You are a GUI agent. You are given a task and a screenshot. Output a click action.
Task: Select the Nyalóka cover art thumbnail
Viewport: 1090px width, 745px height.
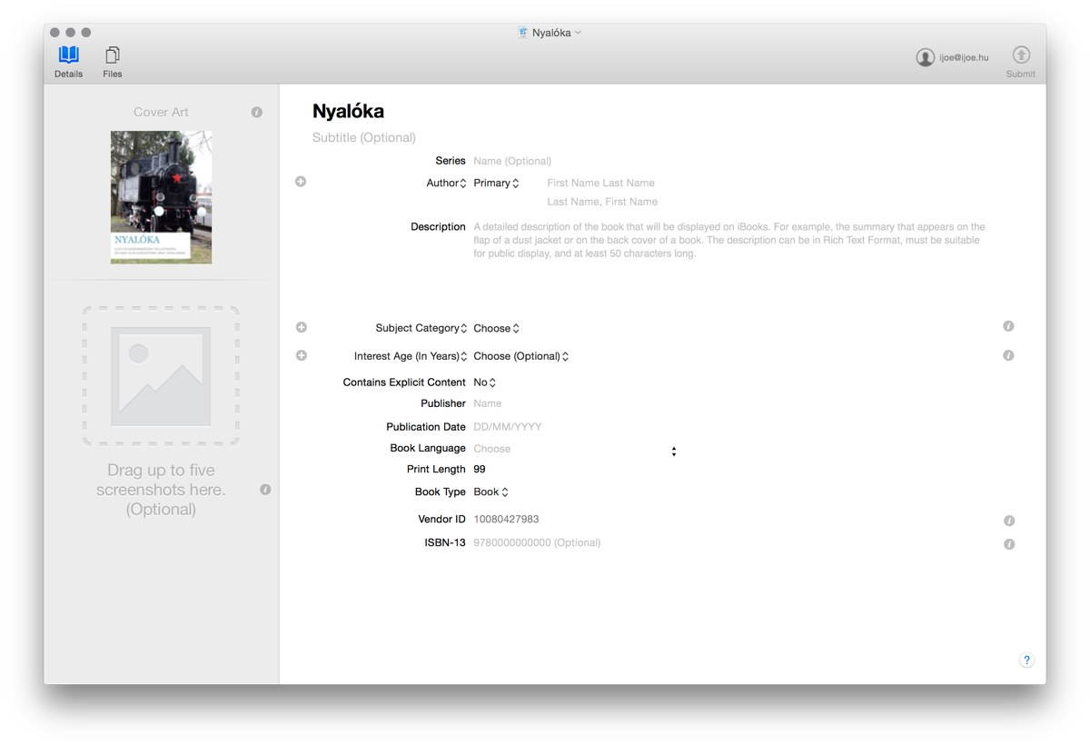162,197
